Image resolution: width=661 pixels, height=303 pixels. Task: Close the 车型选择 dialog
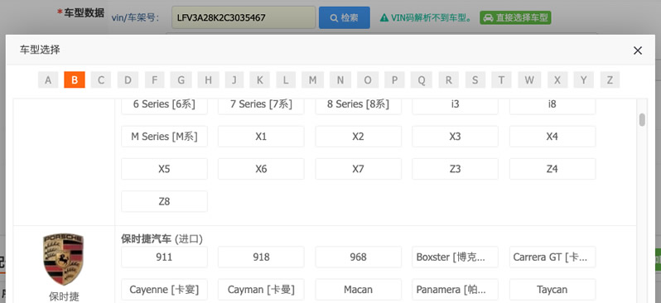click(x=638, y=50)
